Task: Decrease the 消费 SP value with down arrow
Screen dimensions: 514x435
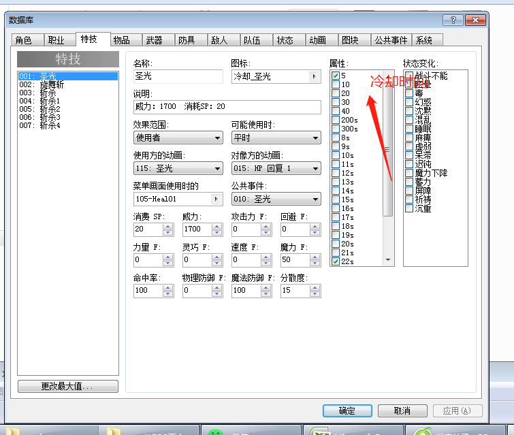Action: (x=168, y=232)
